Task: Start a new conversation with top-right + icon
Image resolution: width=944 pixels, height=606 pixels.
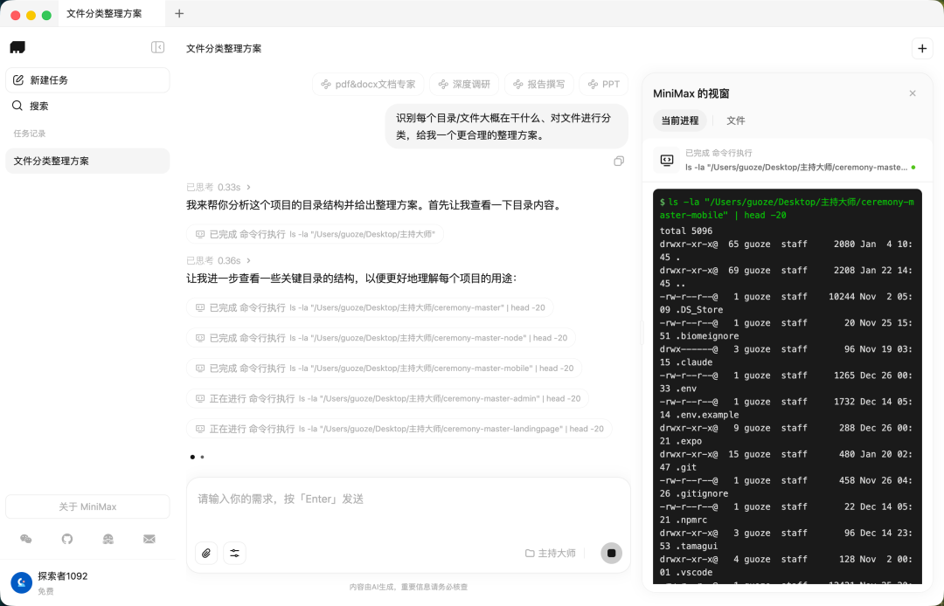Action: coord(922,49)
